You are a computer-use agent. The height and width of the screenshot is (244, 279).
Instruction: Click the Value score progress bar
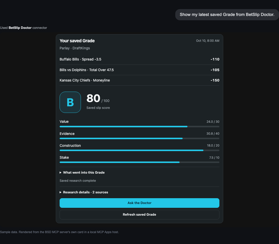[x=139, y=127]
